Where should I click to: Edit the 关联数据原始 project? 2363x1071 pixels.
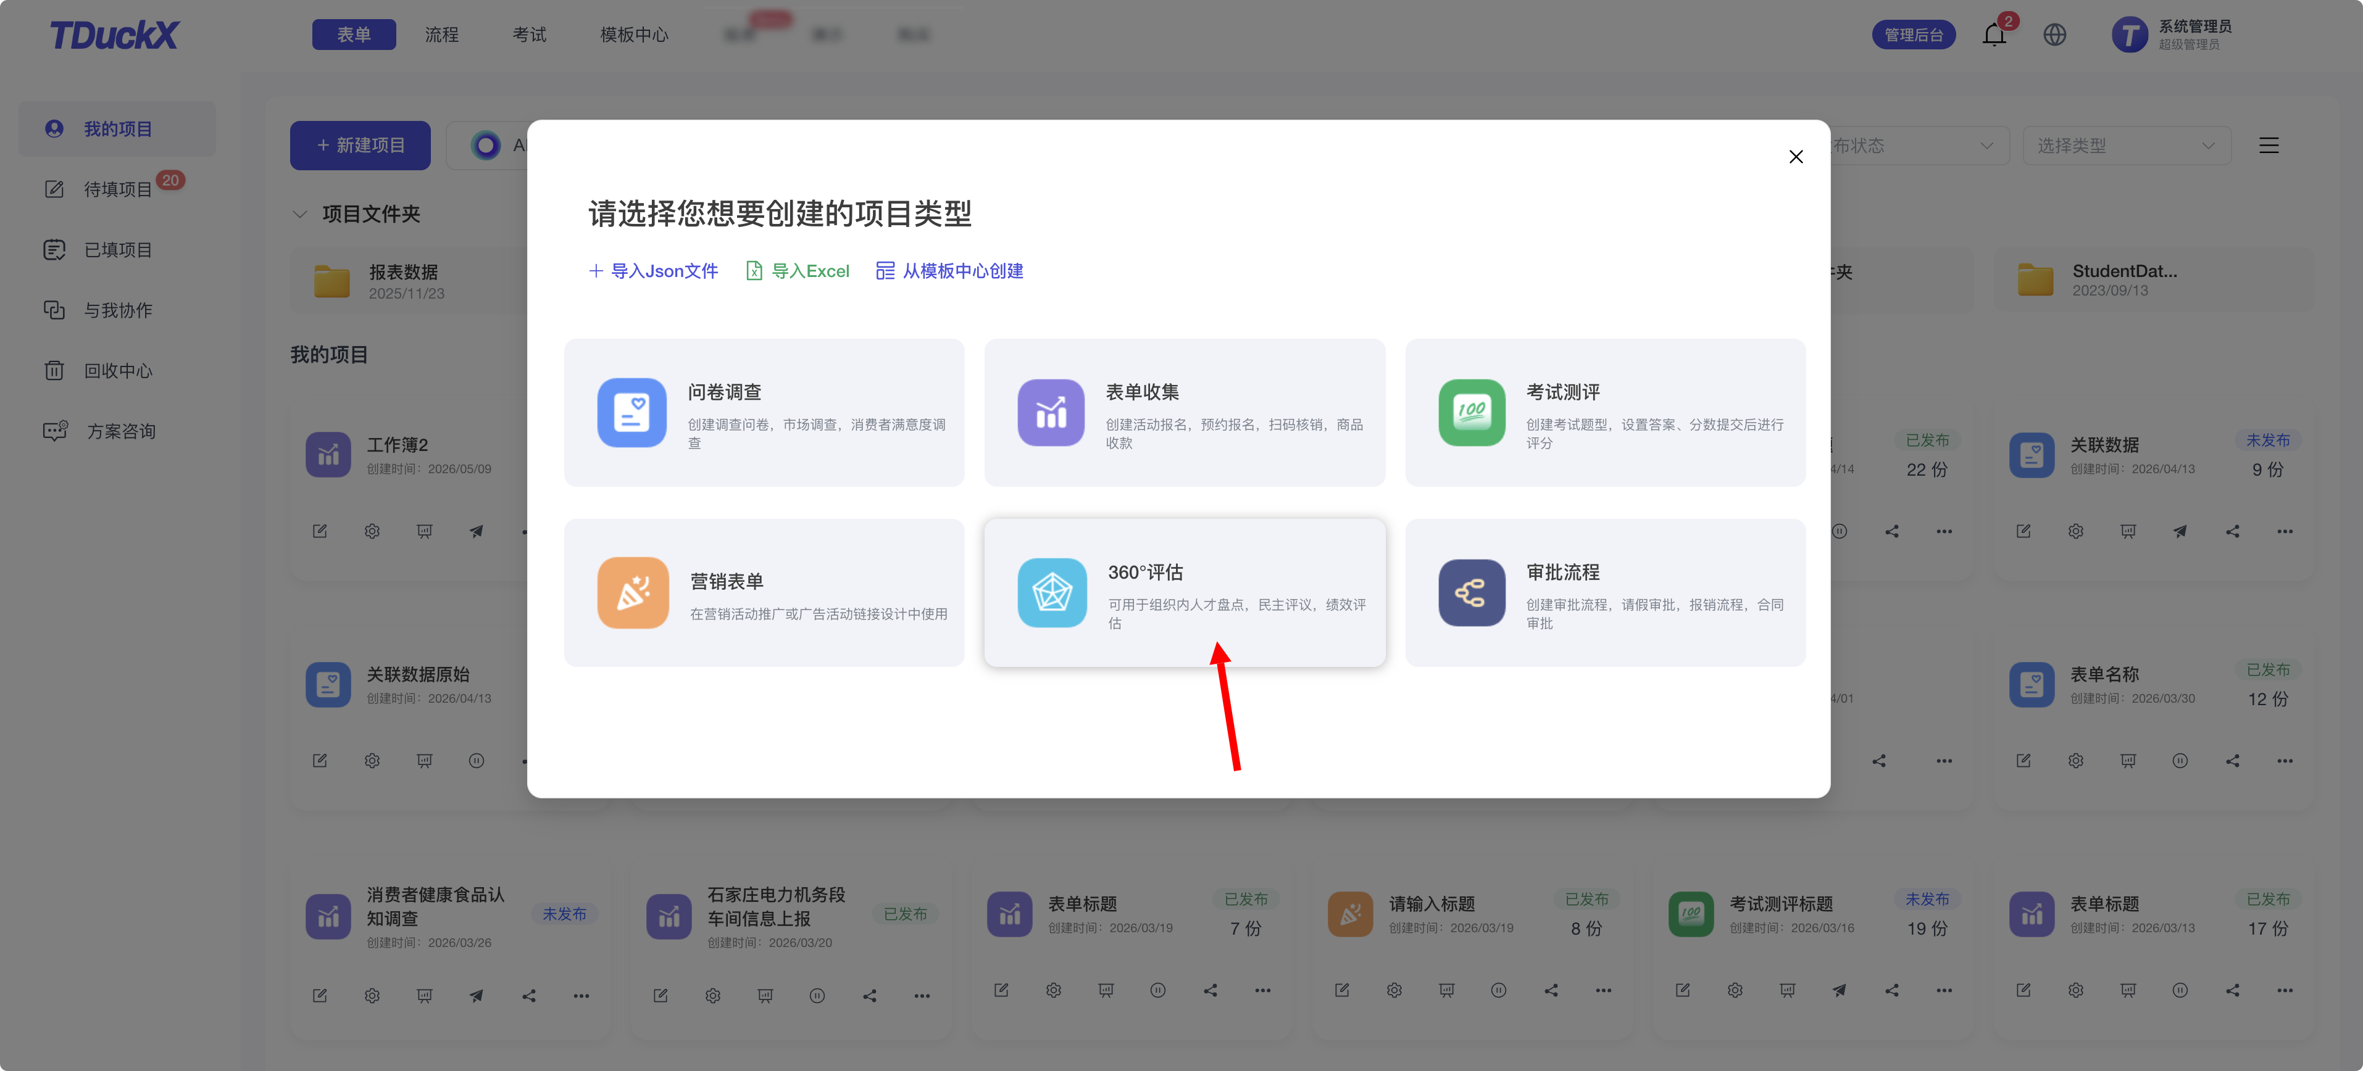tap(319, 761)
